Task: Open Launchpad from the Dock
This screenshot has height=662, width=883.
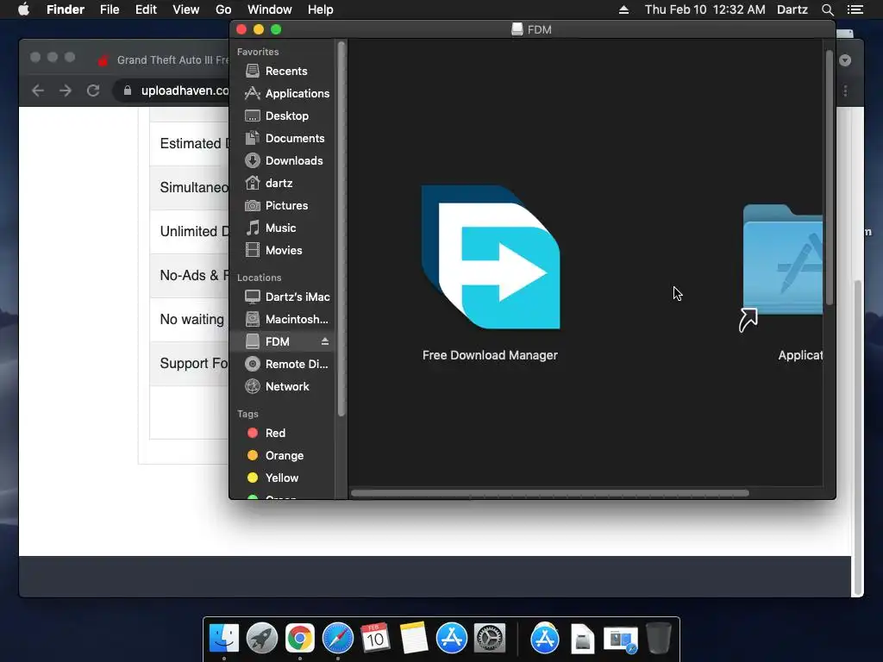Action: tap(262, 639)
